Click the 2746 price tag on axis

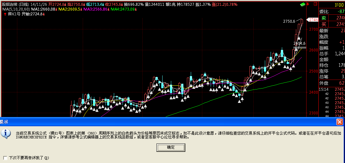313,20
